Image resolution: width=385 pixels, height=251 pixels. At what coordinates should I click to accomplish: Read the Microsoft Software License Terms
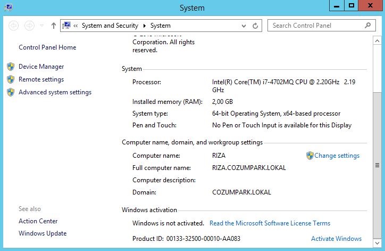pyautogui.click(x=270, y=223)
